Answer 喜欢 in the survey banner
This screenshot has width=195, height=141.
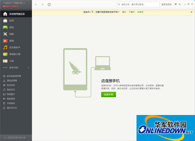(124, 12)
